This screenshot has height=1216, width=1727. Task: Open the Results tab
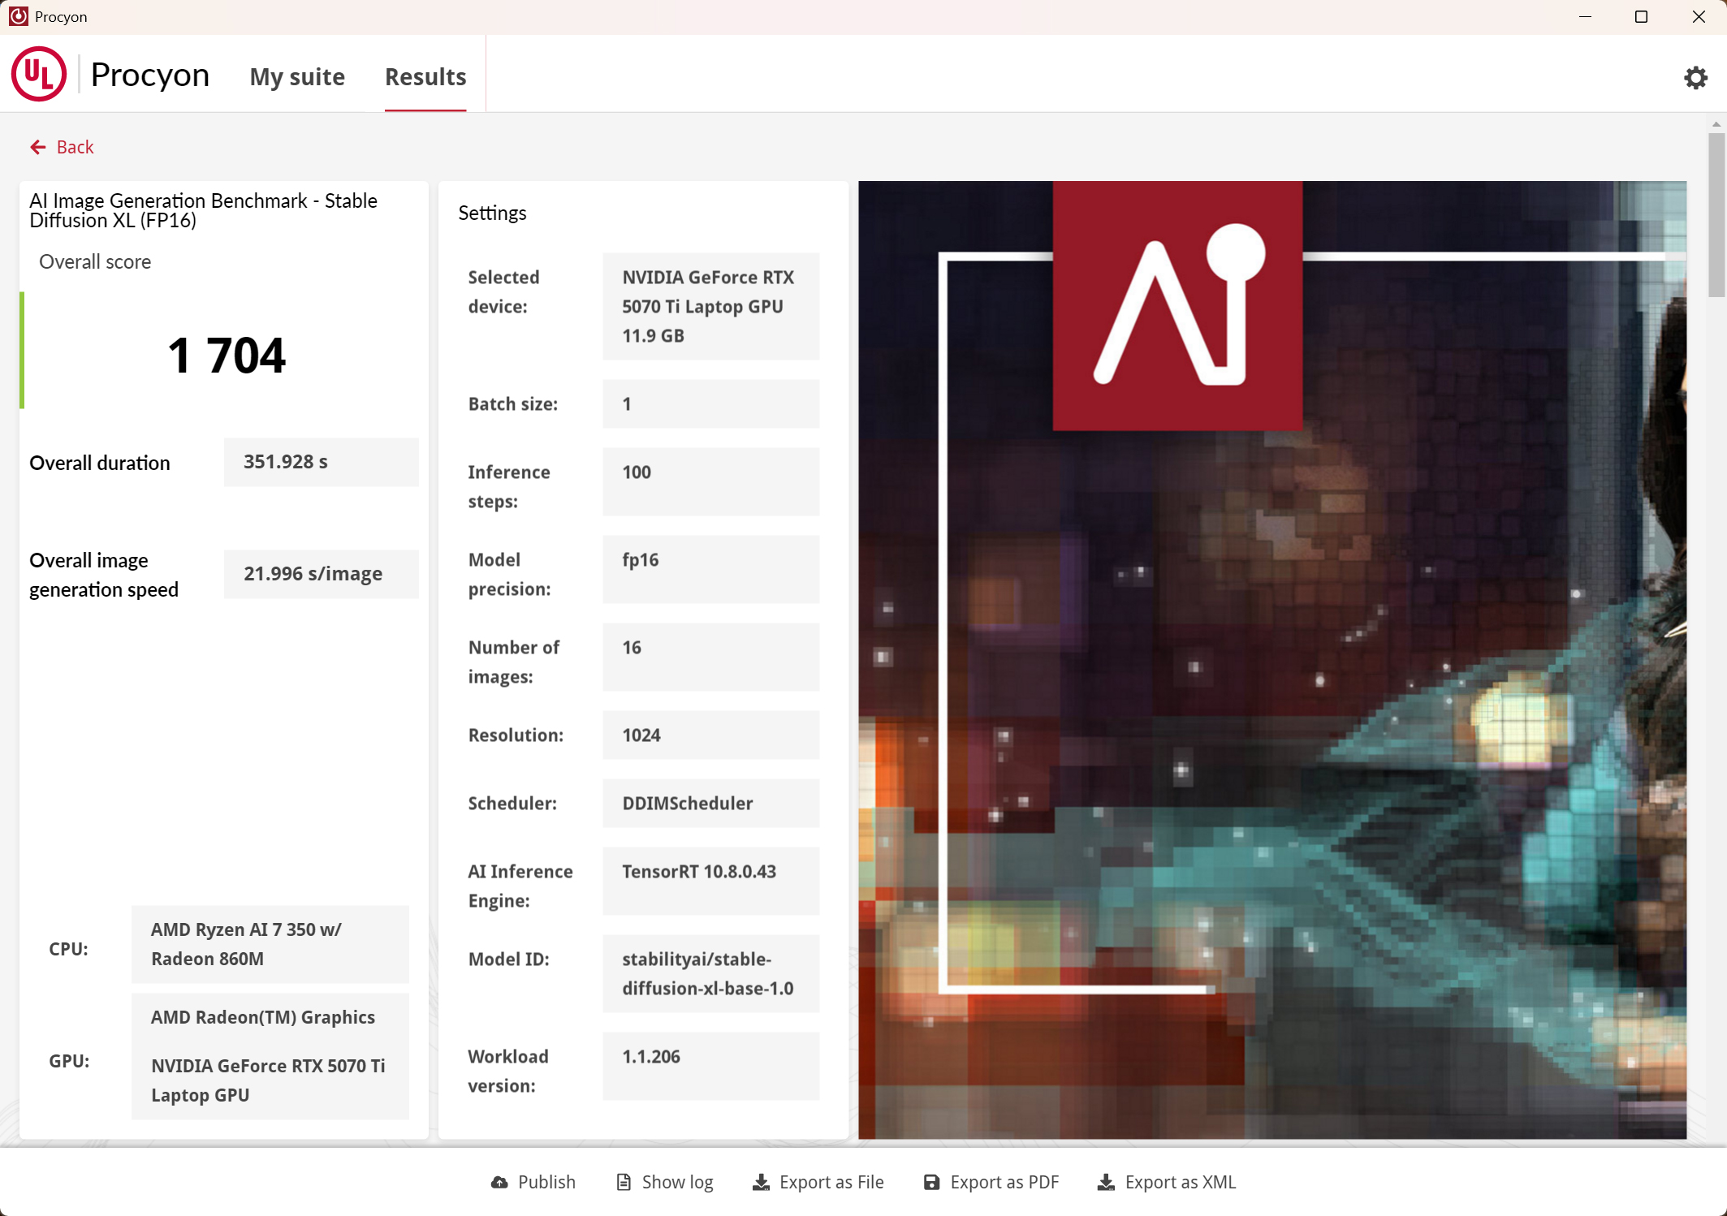(x=425, y=76)
